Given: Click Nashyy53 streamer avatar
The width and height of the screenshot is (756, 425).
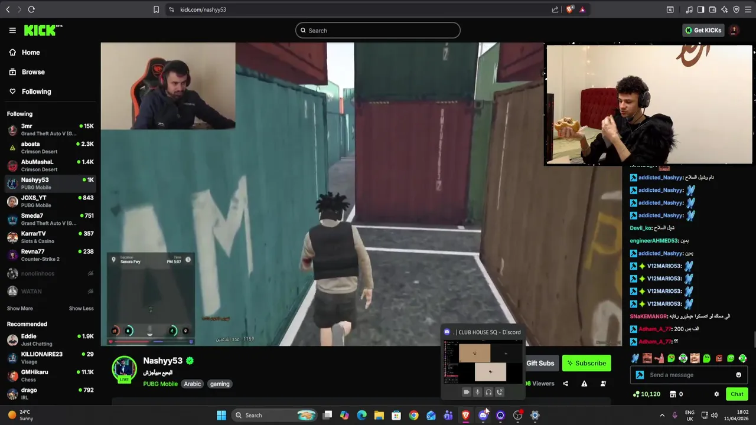Looking at the screenshot, I should 124,369.
